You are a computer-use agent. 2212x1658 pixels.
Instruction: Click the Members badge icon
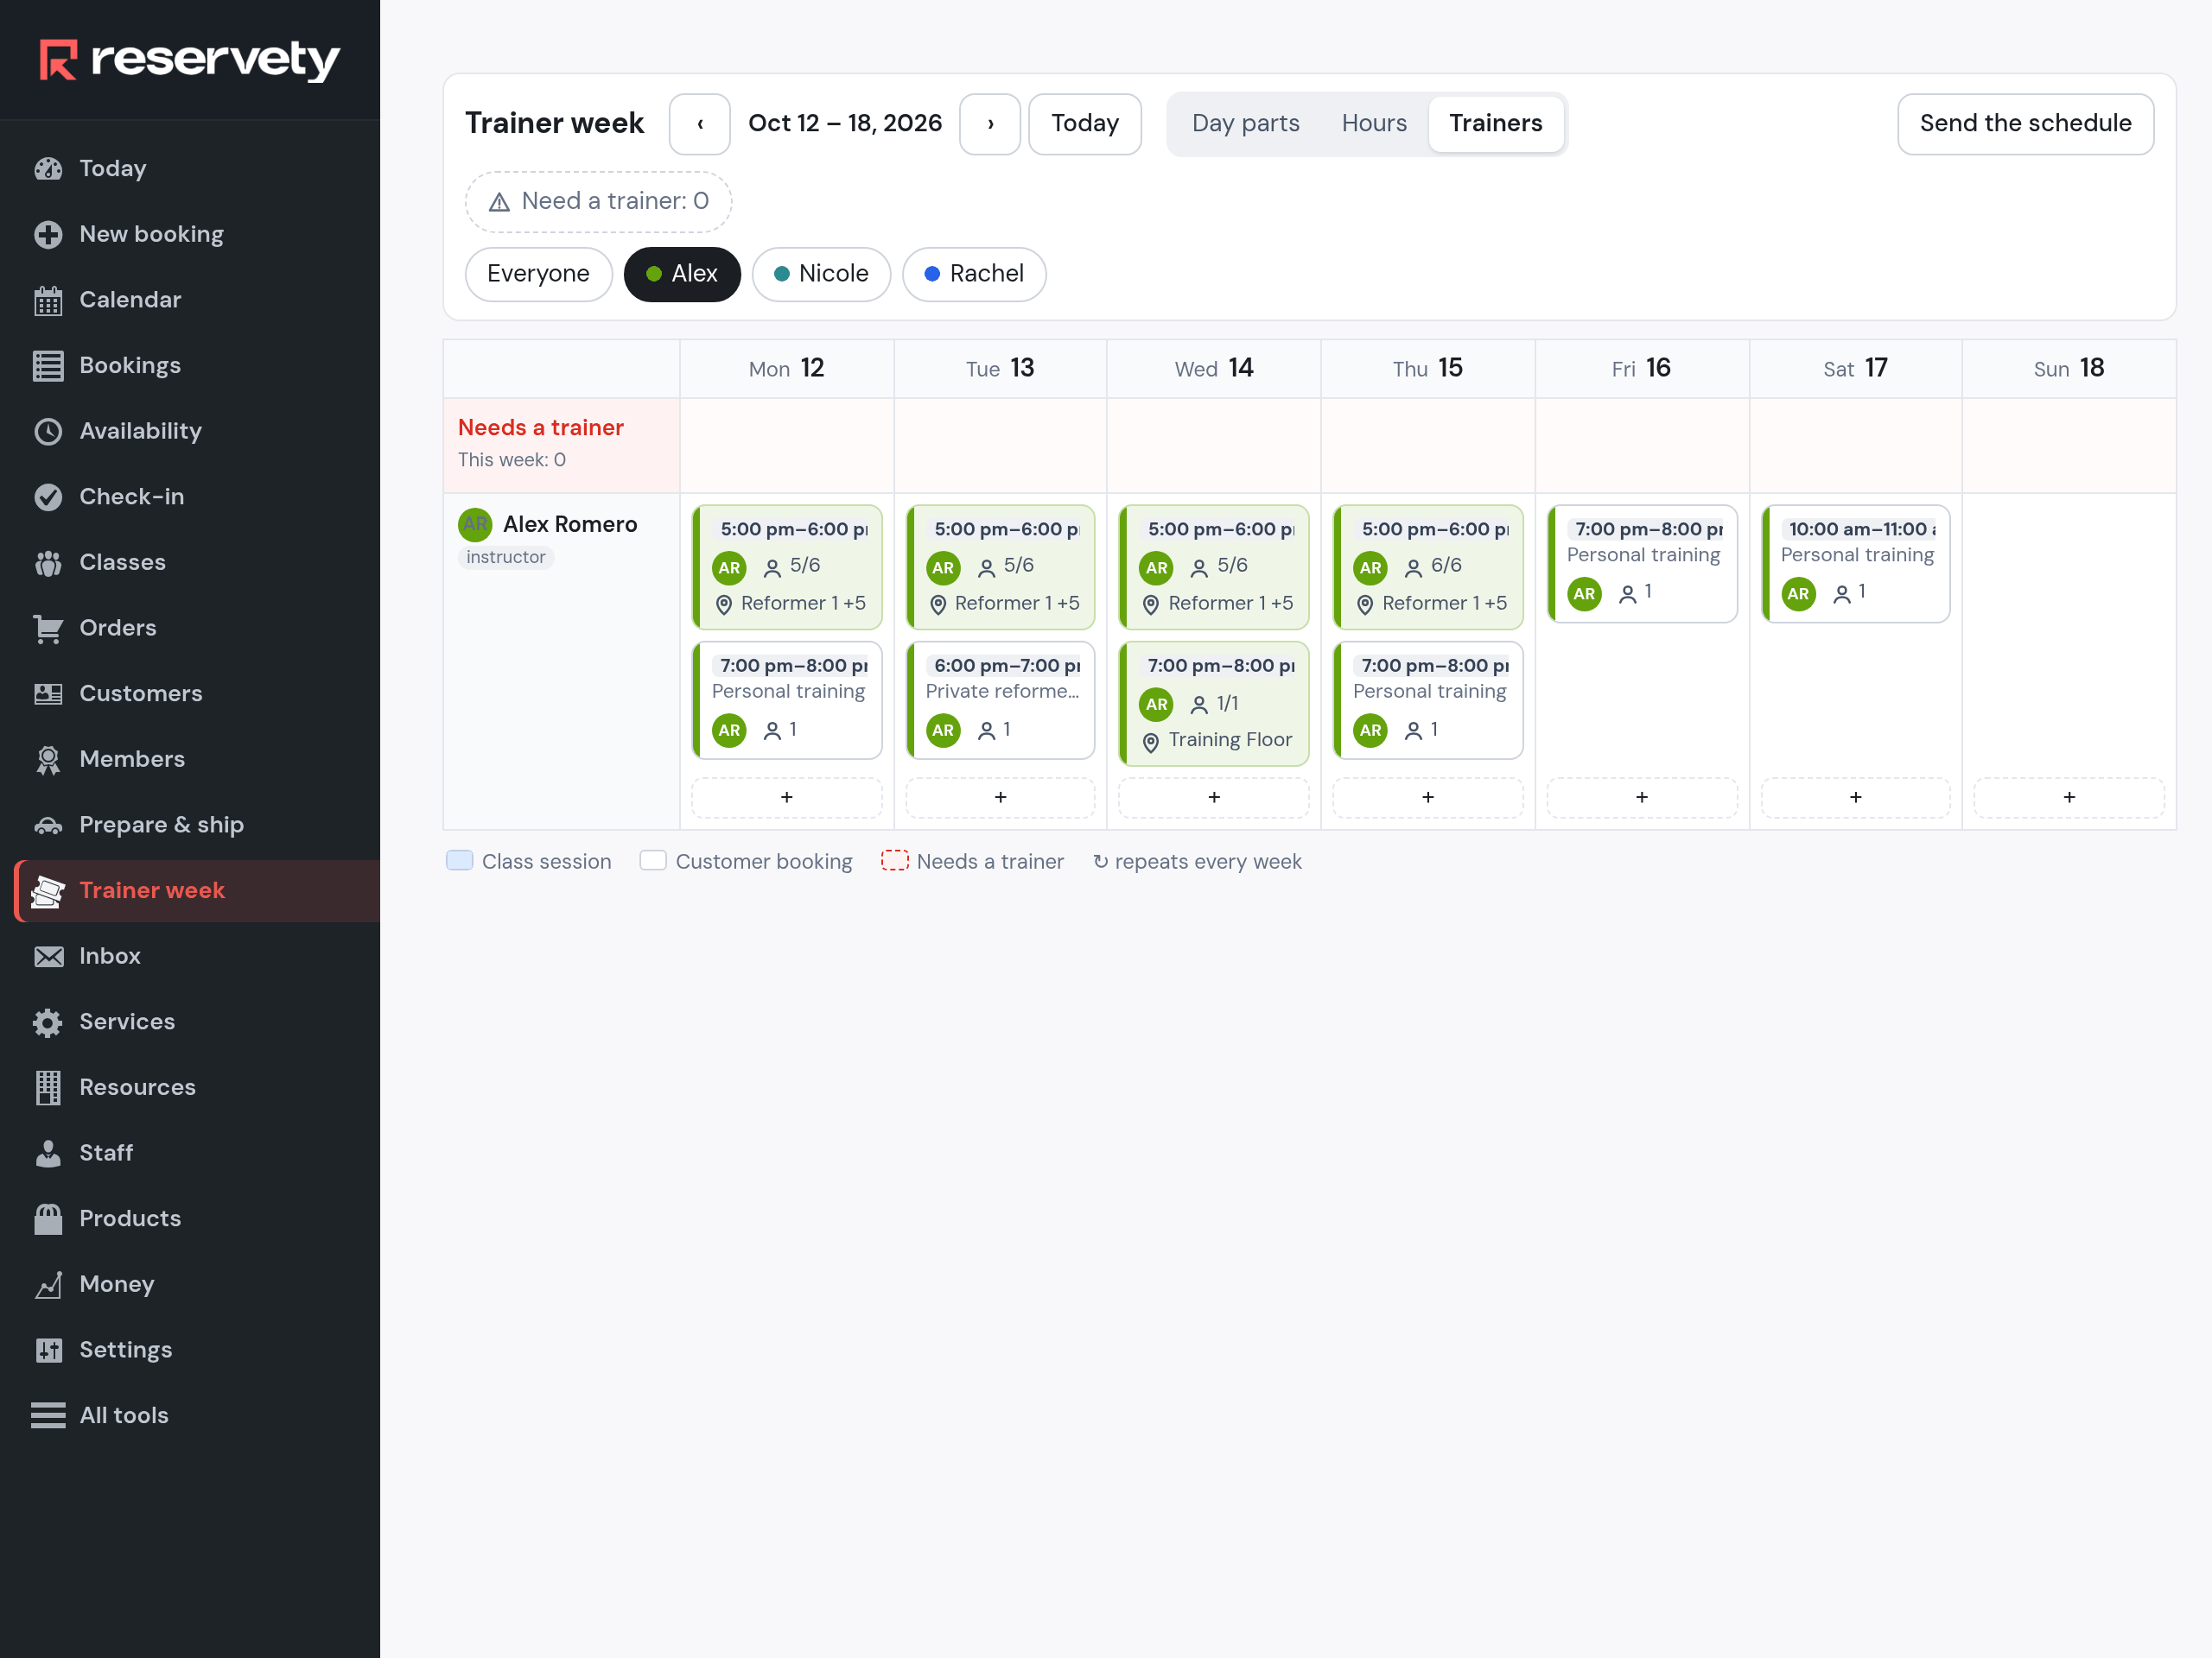click(48, 760)
